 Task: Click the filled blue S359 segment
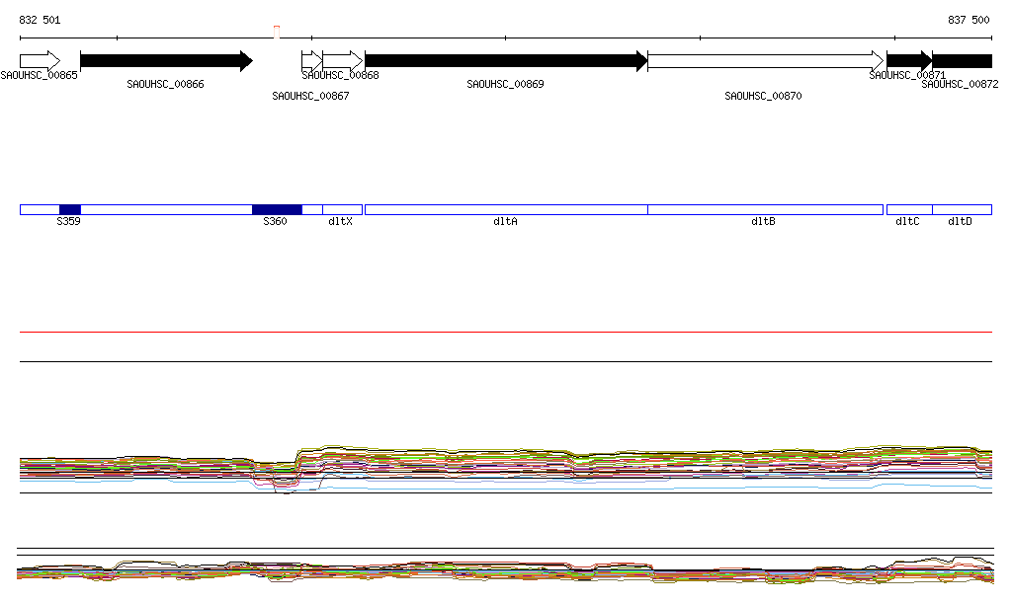click(70, 209)
